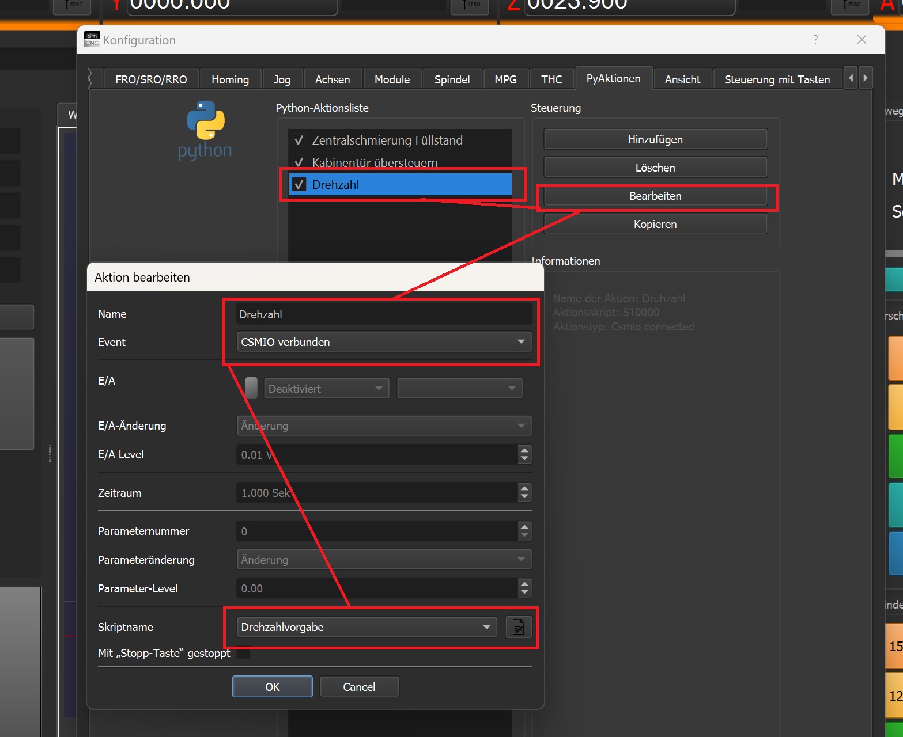
Task: Click the help question mark in Konfiguration
Action: [x=815, y=40]
